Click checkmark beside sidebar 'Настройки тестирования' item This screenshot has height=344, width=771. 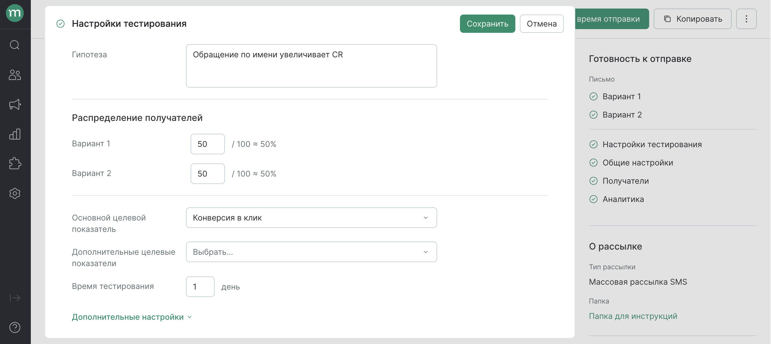pos(593,144)
